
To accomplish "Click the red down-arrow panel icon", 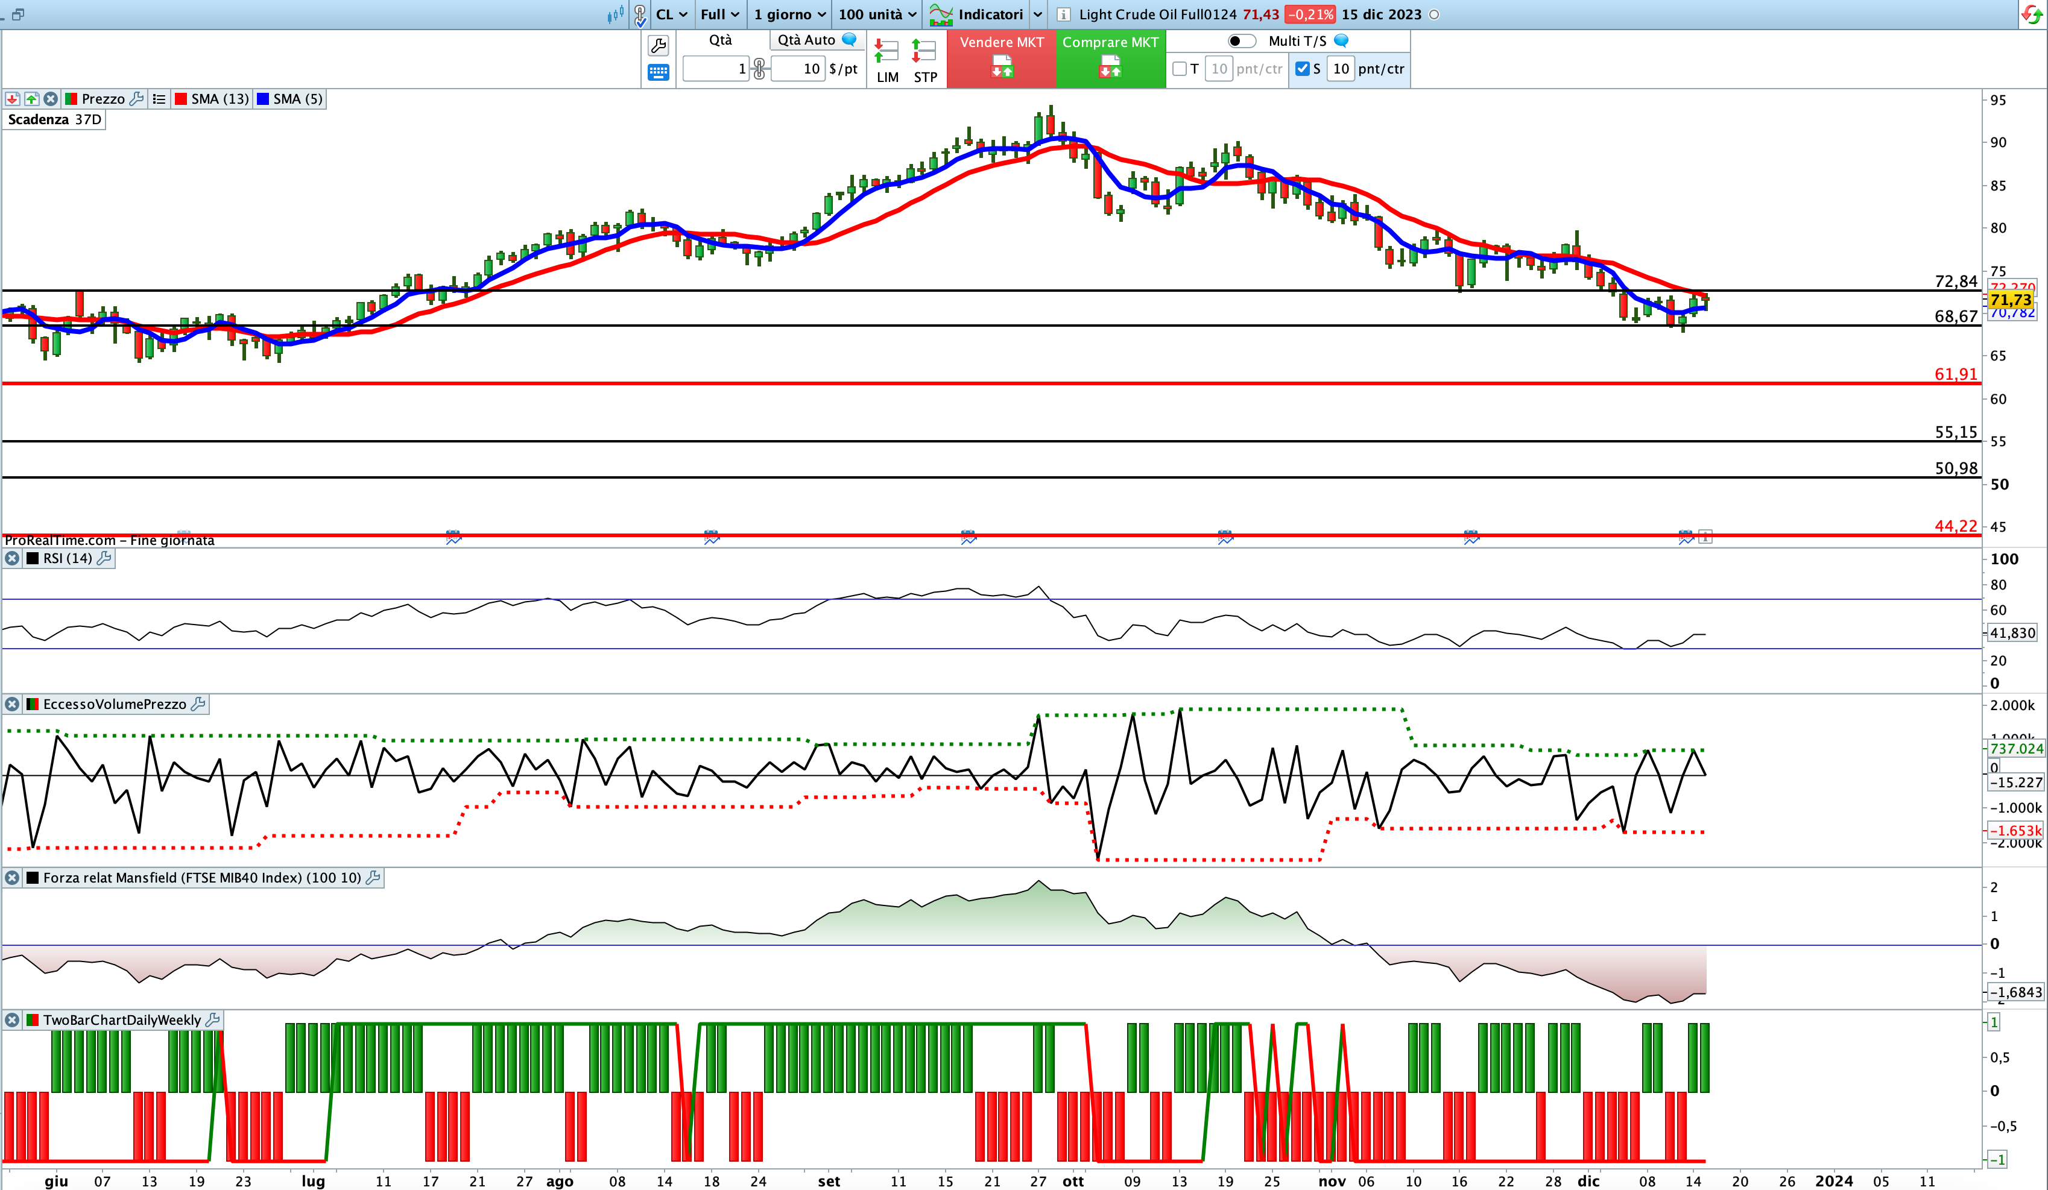I will click(12, 99).
